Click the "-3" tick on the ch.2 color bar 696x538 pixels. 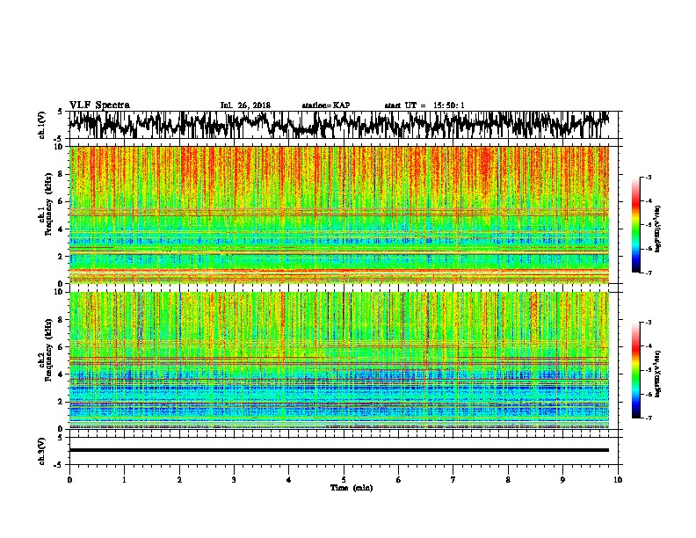(x=649, y=323)
